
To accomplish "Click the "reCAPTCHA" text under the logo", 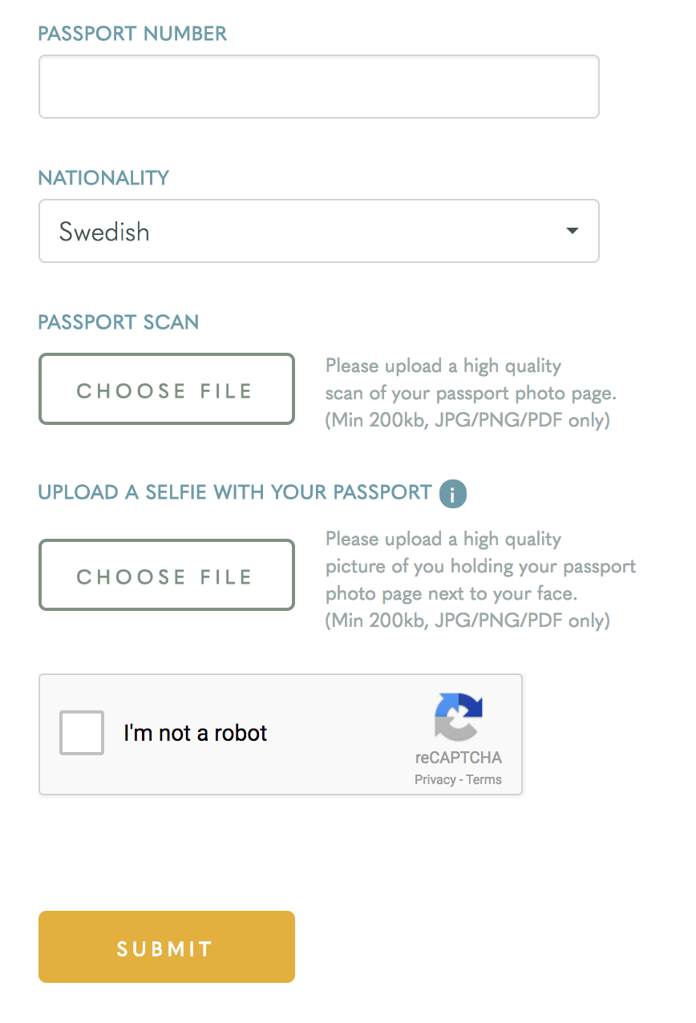I will pos(458,758).
